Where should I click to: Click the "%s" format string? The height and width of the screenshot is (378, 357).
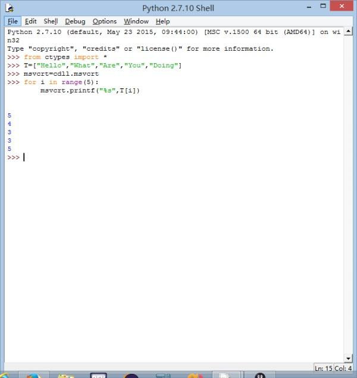coord(107,91)
